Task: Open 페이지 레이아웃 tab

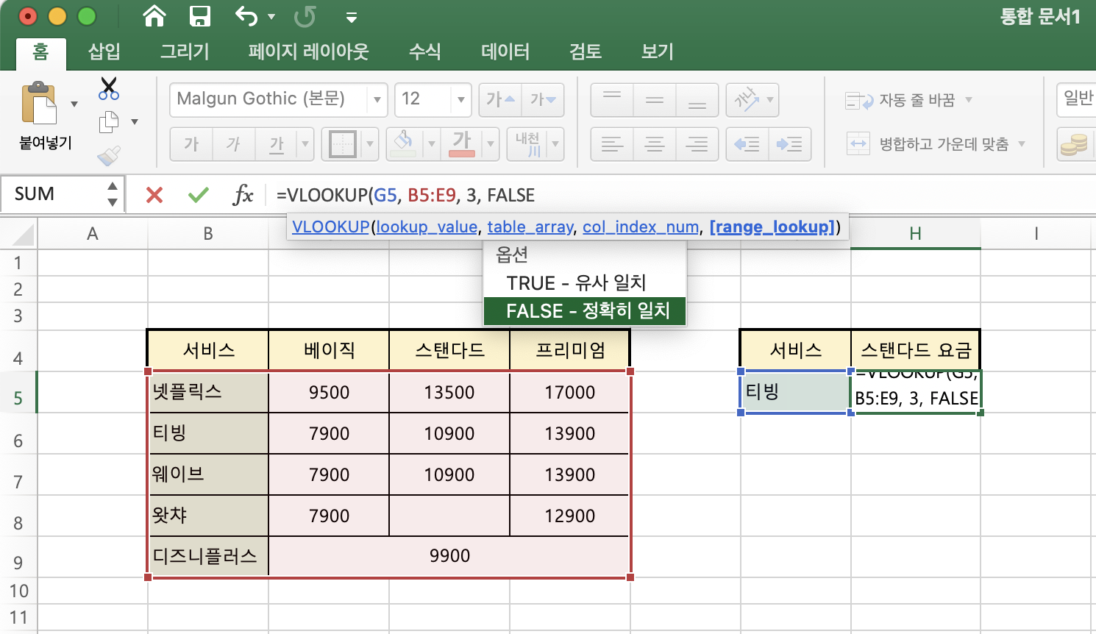Action: pyautogui.click(x=308, y=51)
